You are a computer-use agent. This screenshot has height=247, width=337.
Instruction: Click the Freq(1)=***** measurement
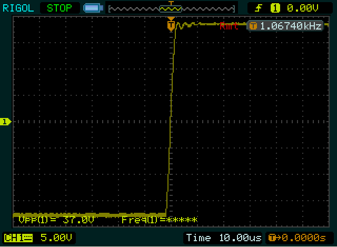pyautogui.click(x=159, y=220)
